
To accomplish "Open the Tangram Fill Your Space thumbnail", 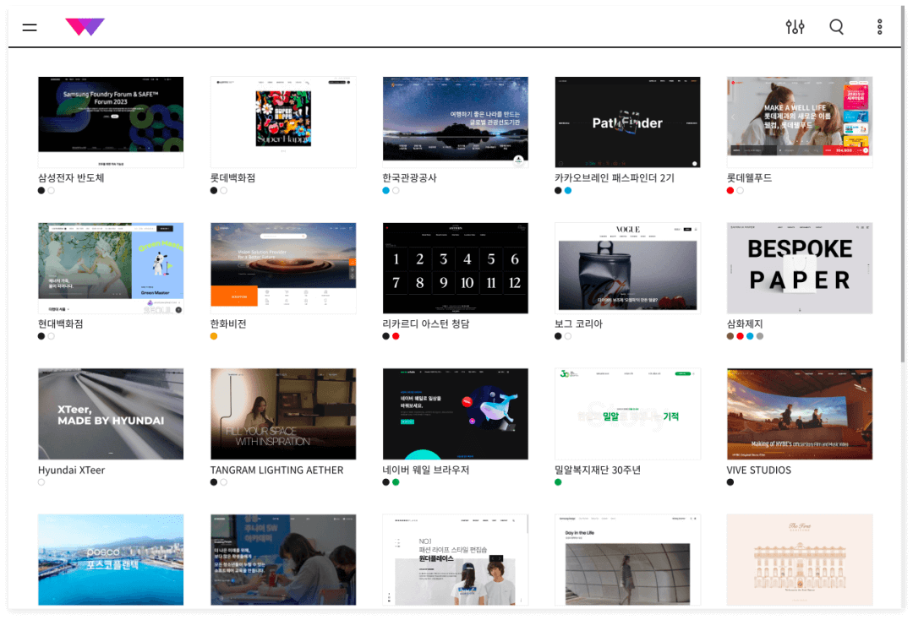I will coord(283,414).
